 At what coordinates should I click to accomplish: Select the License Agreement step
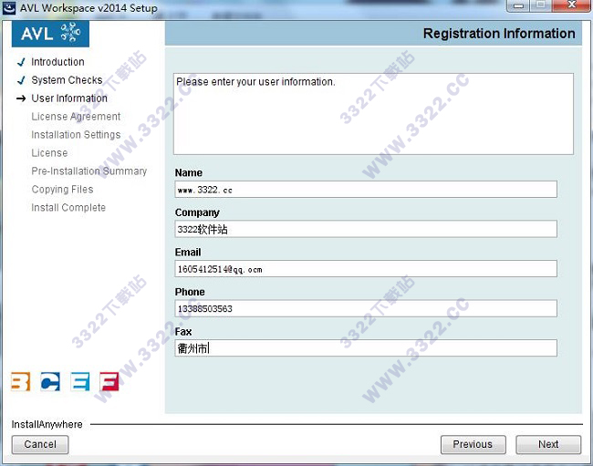76,117
